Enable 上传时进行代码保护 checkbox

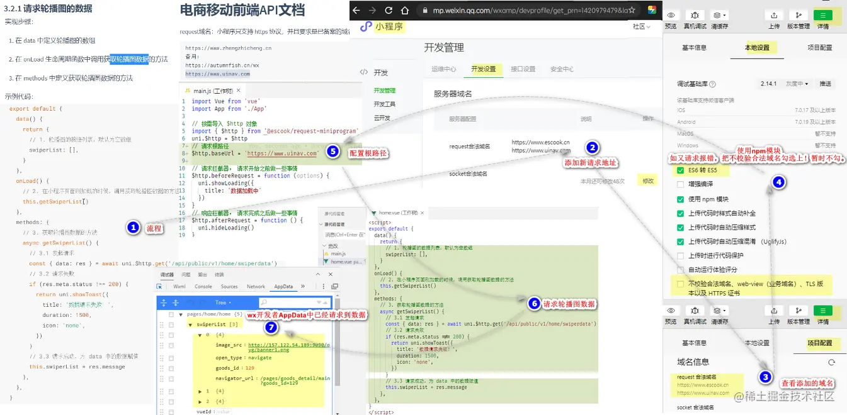coord(680,255)
